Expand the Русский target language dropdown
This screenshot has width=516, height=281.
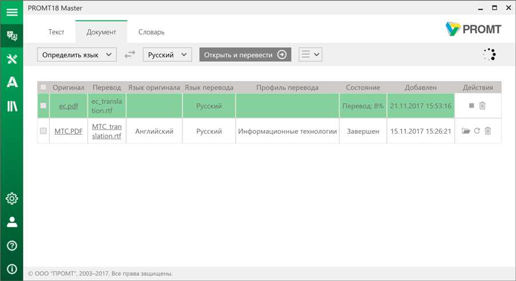(167, 54)
